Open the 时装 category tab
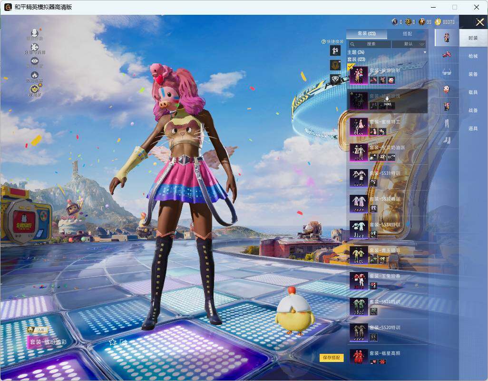The height and width of the screenshot is (381, 488). coord(473,38)
